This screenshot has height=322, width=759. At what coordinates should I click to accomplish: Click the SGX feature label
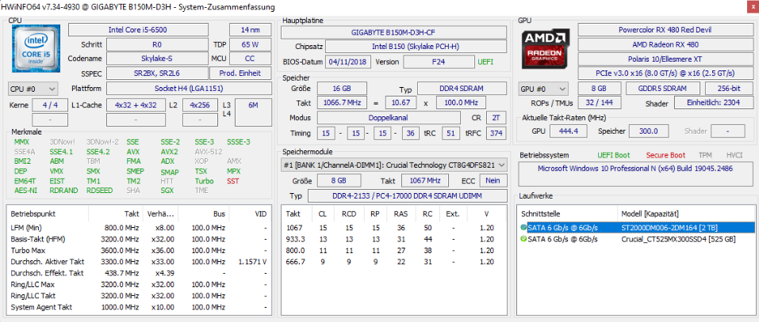(x=167, y=190)
